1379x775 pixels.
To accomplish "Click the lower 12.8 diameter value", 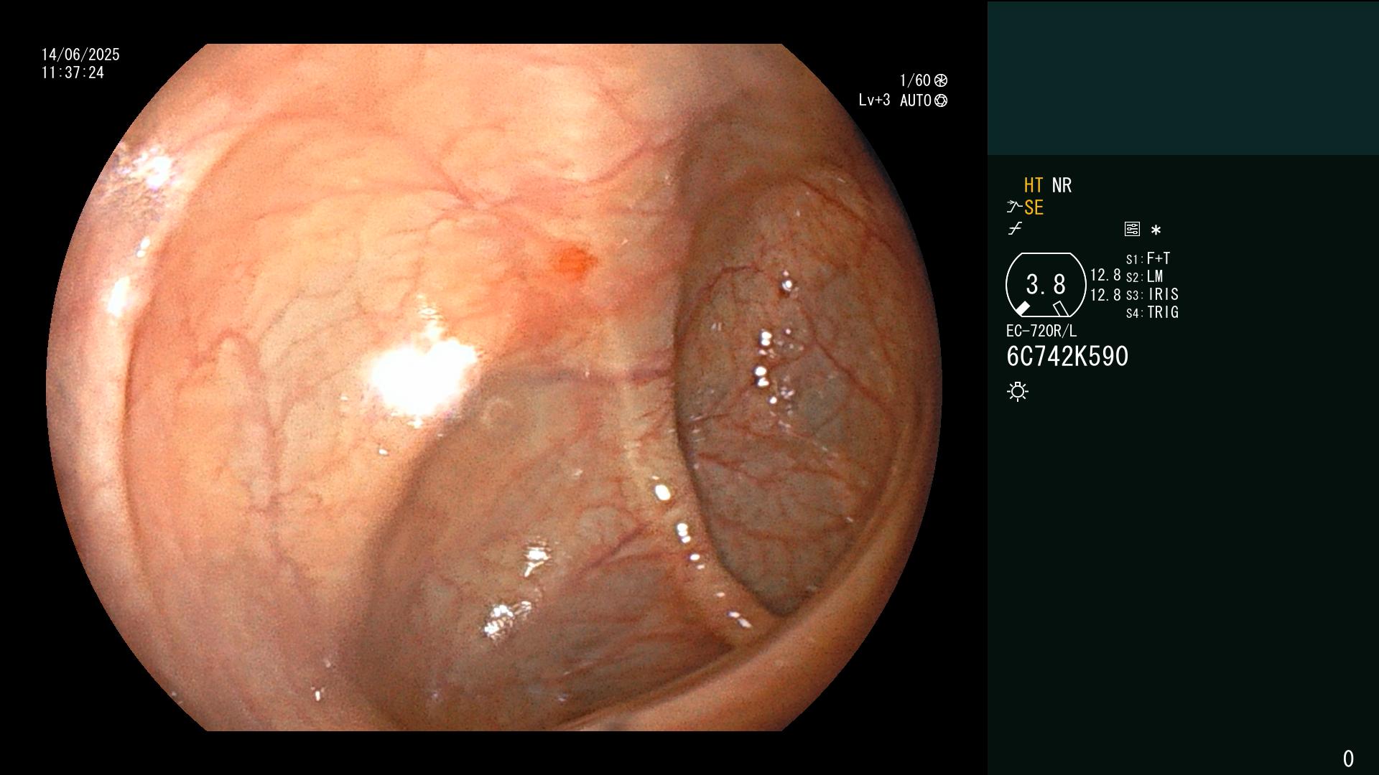I will [1105, 295].
